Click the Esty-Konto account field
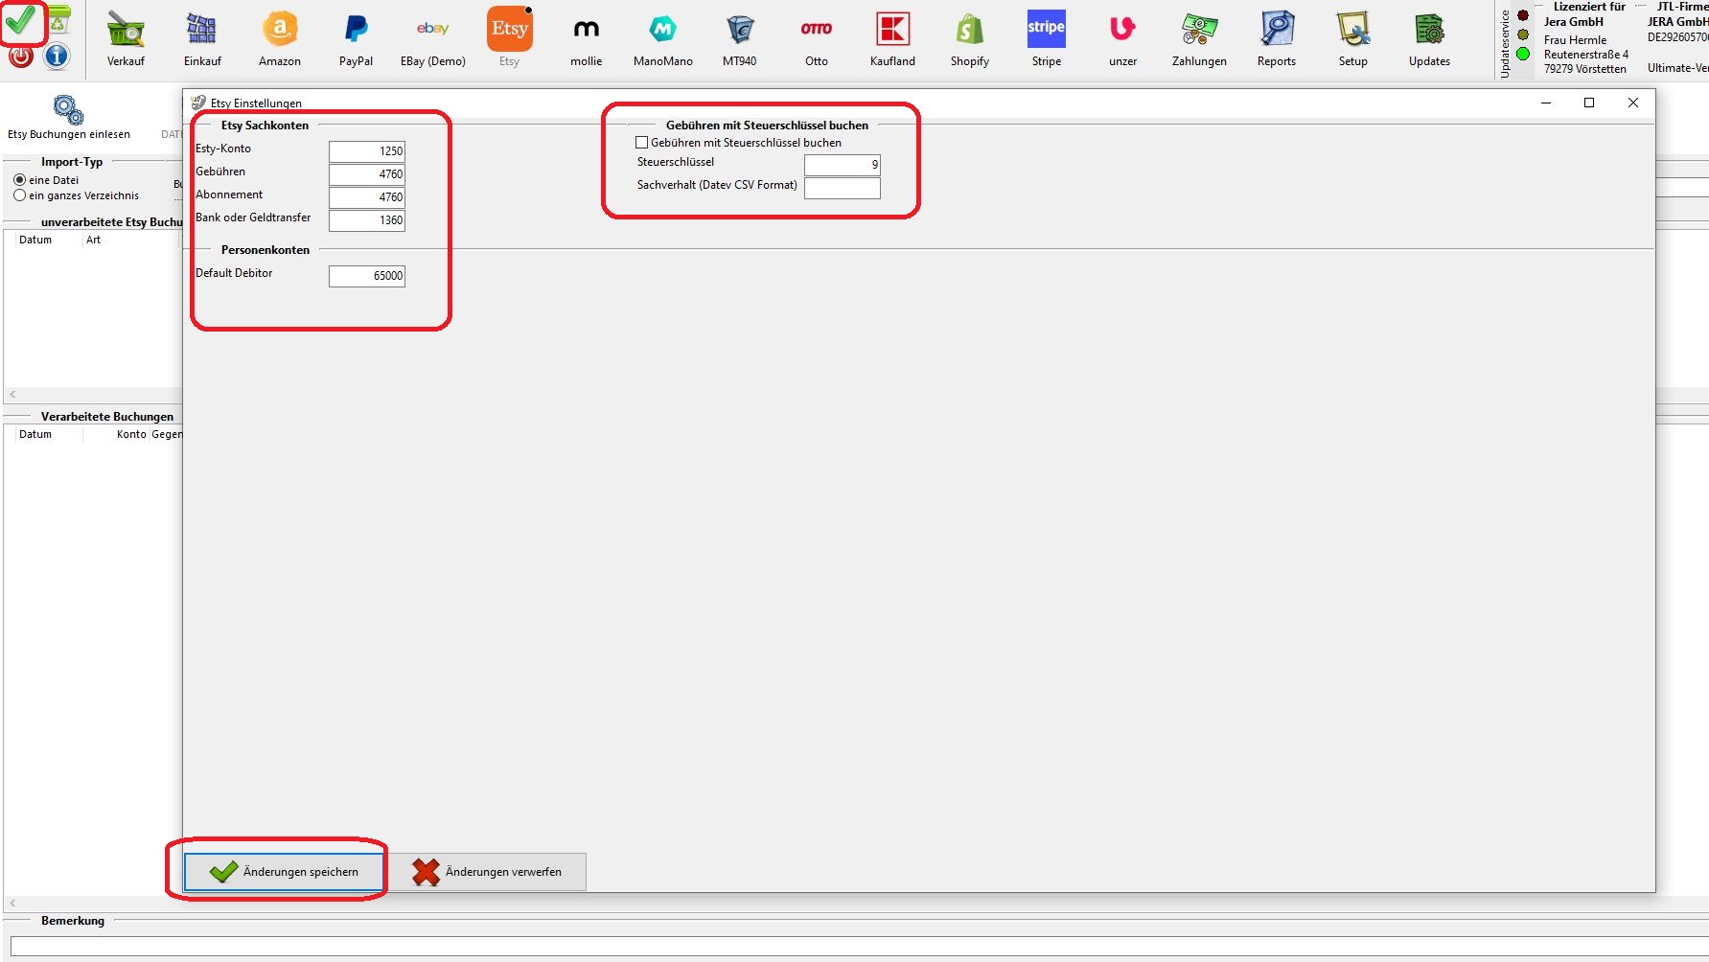The width and height of the screenshot is (1709, 962). [366, 151]
